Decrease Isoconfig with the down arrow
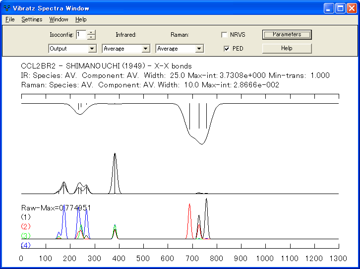The width and height of the screenshot is (360, 269). [x=91, y=37]
